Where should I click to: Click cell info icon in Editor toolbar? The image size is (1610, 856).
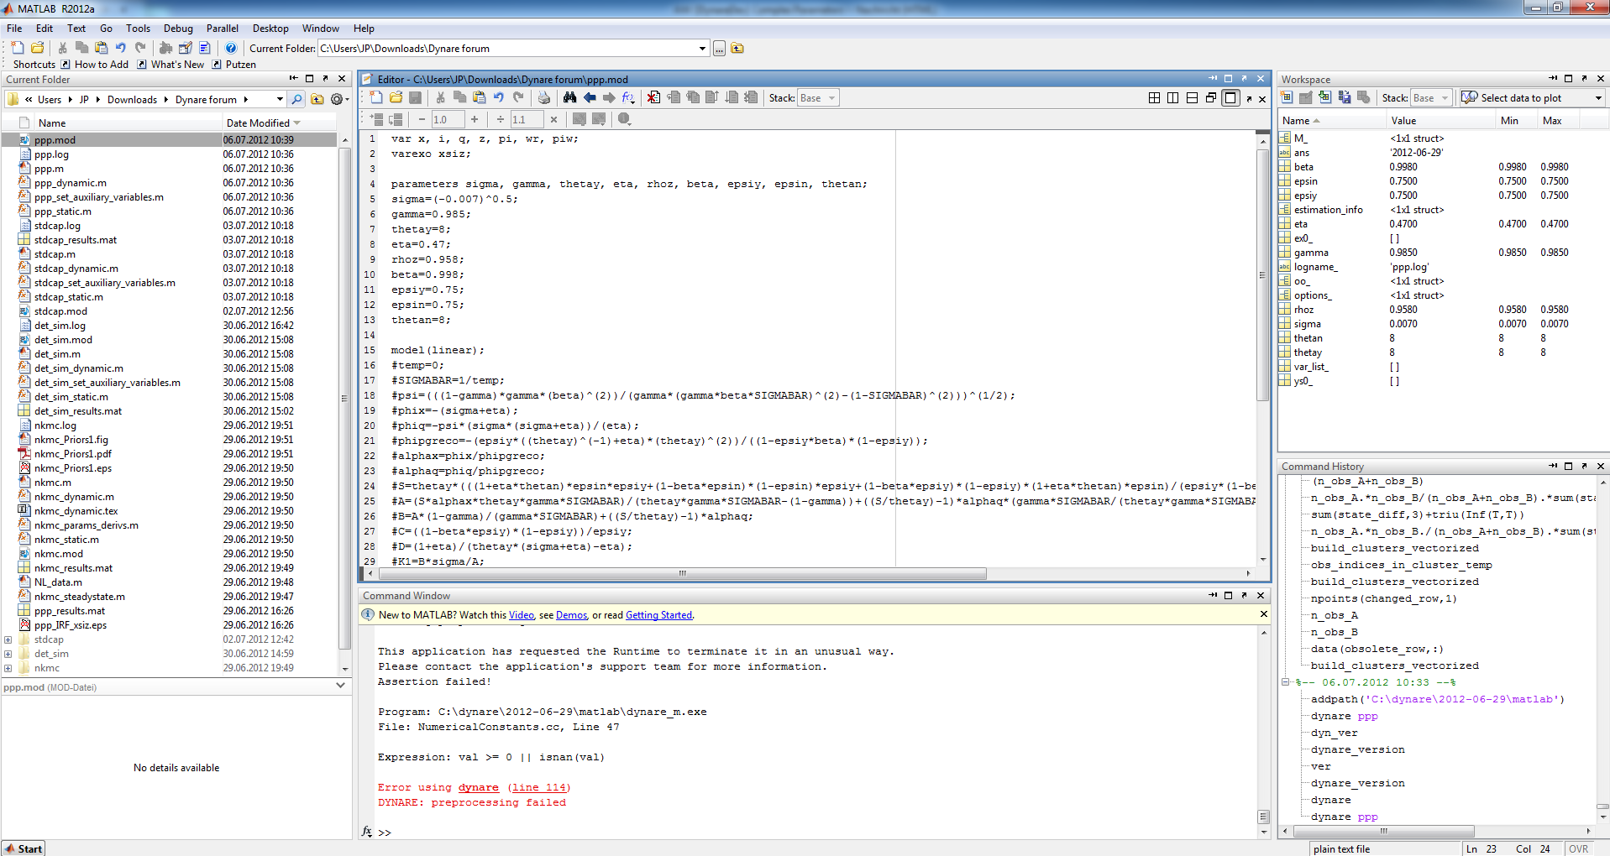pyautogui.click(x=624, y=119)
